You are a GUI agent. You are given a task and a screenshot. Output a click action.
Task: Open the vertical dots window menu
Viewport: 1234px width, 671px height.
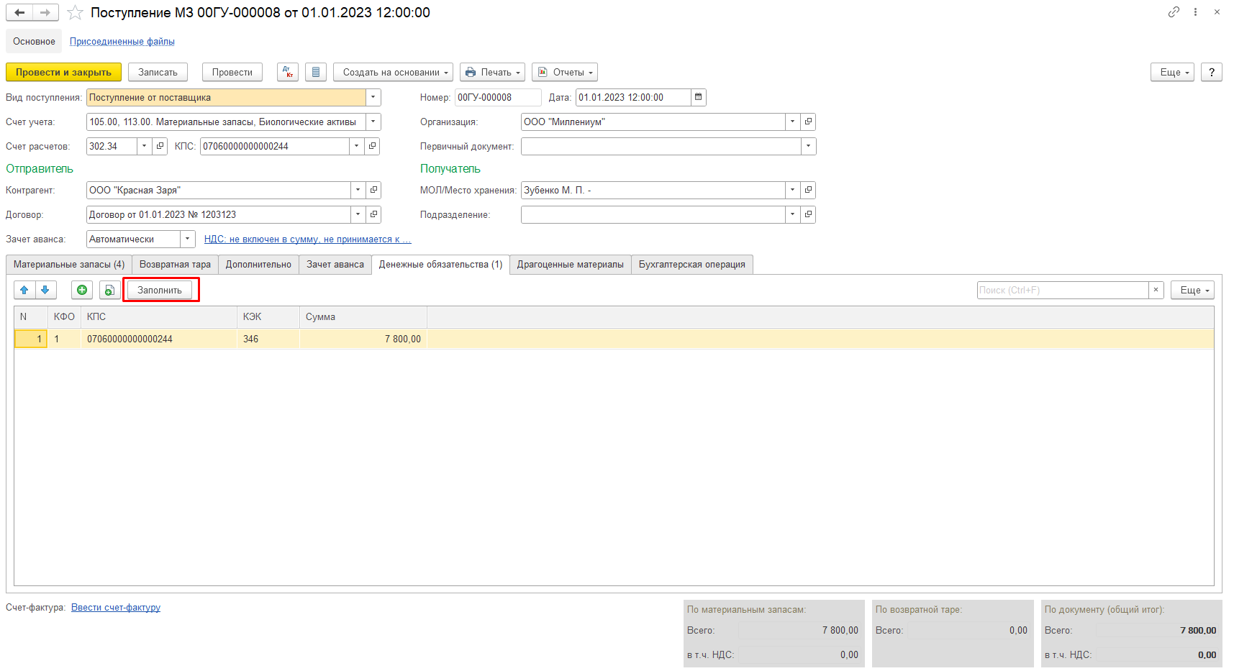point(1195,12)
